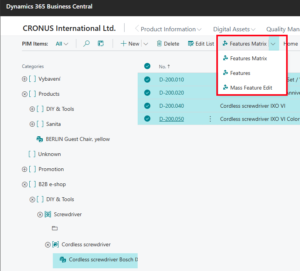Open Product Information menu
Image resolution: width=300 pixels, height=271 pixels.
click(x=171, y=29)
